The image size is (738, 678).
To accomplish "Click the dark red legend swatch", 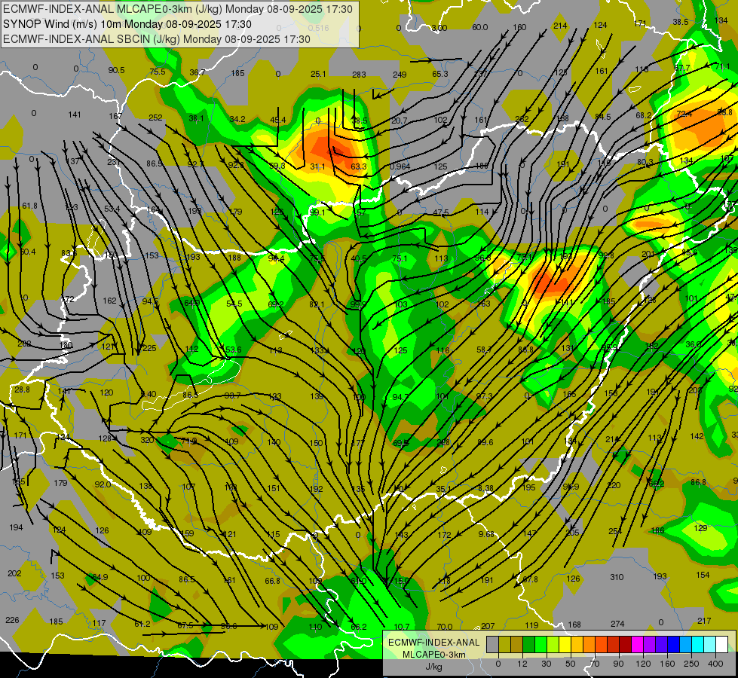I will (626, 645).
